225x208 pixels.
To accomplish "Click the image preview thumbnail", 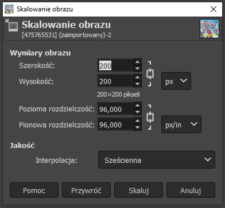I will [210, 29].
